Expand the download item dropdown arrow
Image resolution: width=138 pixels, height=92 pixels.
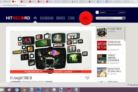click(9, 84)
